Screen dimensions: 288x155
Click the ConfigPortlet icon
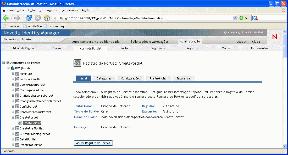coord(17,107)
